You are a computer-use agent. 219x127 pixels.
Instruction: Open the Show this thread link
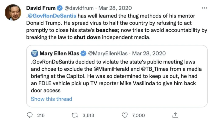[51, 99]
